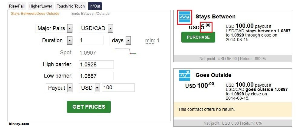This screenshot has width=300, height=131.
Task: Open the Major Pairs market dropdown
Action: coord(54,28)
